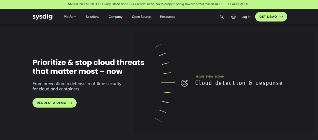The image size is (318, 140).
Task: Click the GET DEMO button
Action: tap(271, 17)
